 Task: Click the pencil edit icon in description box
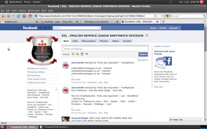coord(56,90)
